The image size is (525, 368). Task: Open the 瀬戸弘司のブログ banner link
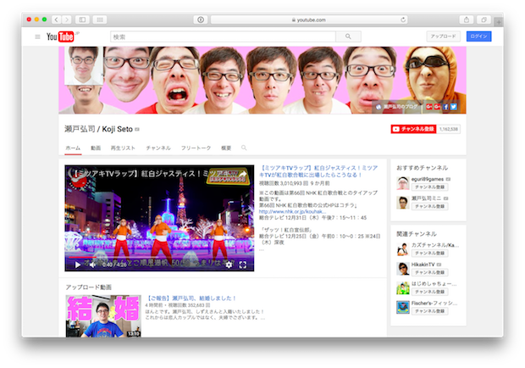397,107
